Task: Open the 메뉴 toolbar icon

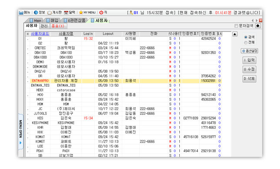Action: (x=24, y=13)
